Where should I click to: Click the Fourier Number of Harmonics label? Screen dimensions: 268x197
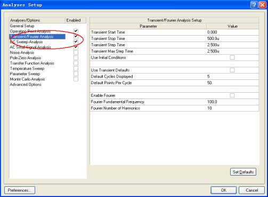tap(116, 108)
